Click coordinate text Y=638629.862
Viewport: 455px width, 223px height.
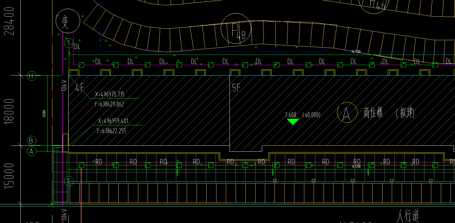coord(109,104)
